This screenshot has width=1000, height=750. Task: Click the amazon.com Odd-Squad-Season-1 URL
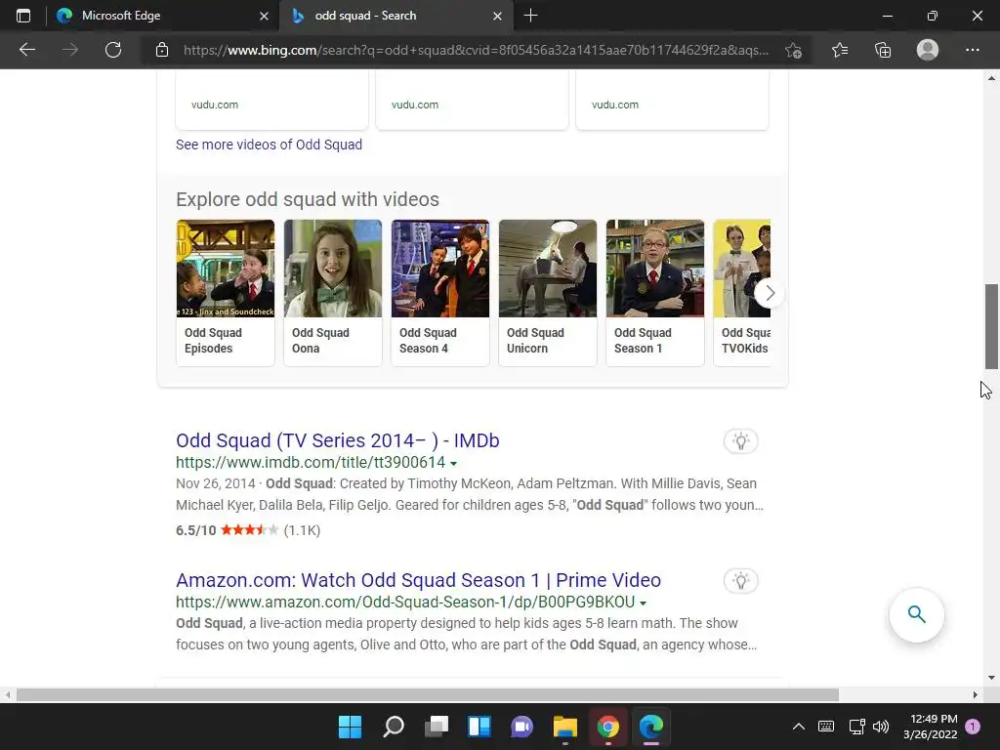tap(405, 602)
